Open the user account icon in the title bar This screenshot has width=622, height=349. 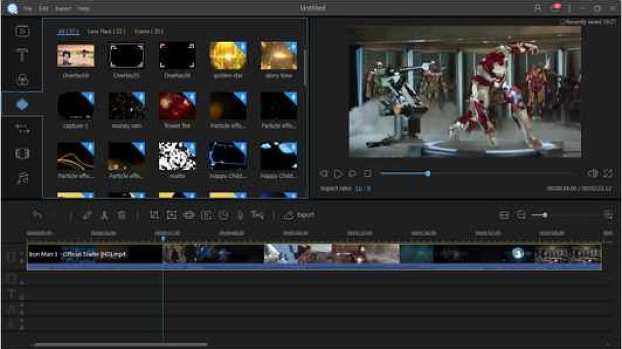point(538,8)
